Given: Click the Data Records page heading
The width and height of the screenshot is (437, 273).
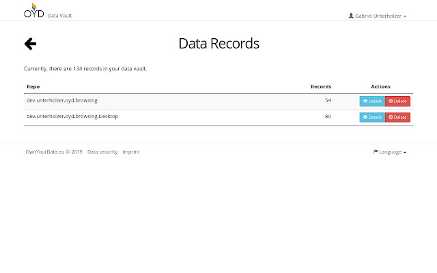Looking at the screenshot, I should tap(218, 44).
